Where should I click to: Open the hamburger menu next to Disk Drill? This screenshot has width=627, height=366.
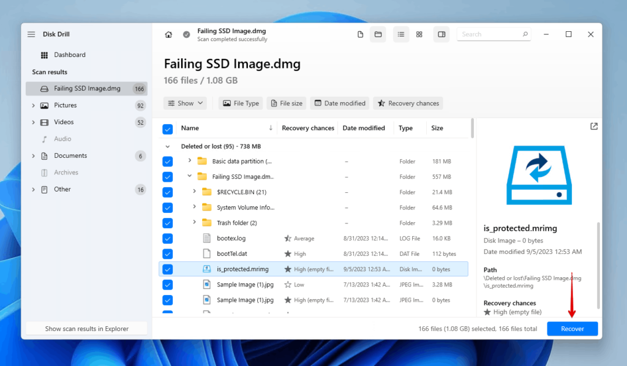[31, 34]
